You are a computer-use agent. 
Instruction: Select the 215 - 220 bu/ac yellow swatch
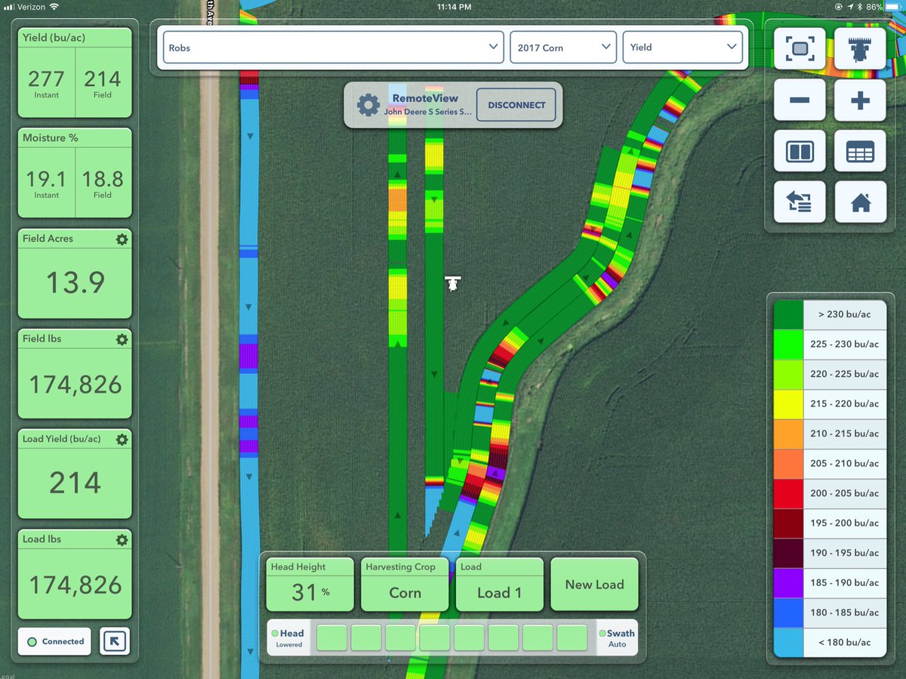point(788,404)
